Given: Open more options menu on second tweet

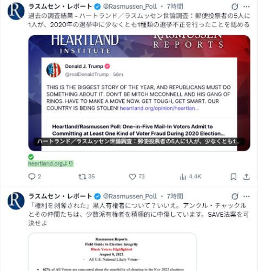Looking at the screenshot, I should pos(247,196).
